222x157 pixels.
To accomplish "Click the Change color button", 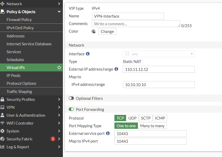I will click(x=107, y=31).
